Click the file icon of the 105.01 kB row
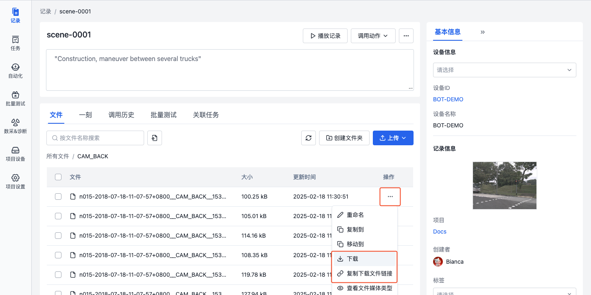This screenshot has height=295, width=591. 73,216
